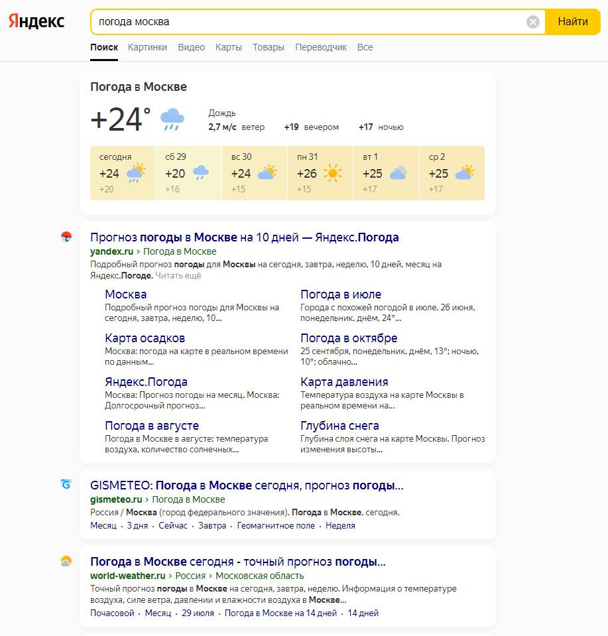Open the Карты tab
Screen dimensions: 608x636
click(228, 47)
